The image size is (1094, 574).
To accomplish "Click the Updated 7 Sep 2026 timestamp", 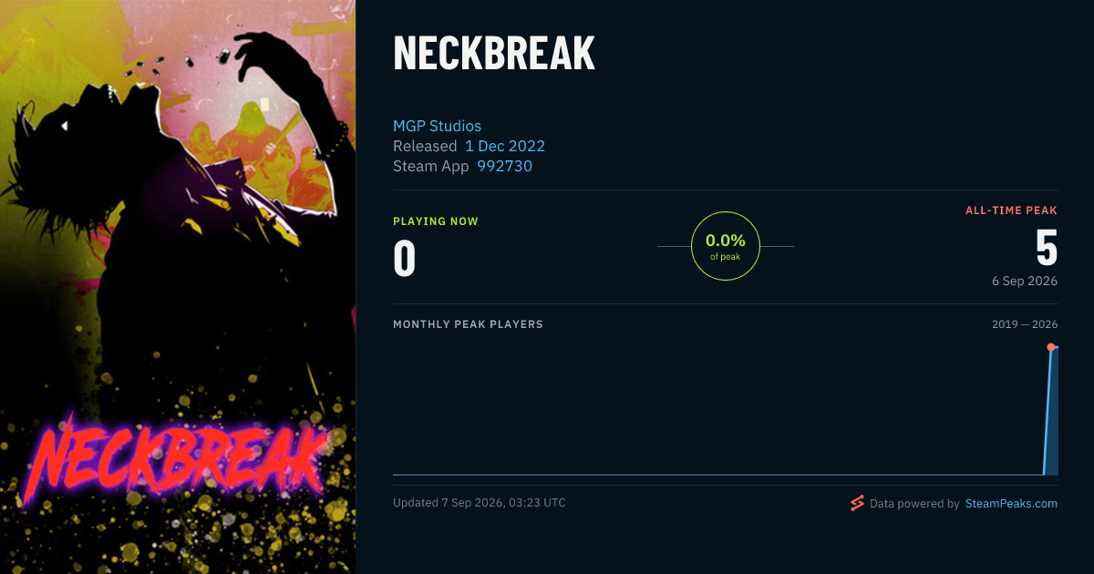I will [480, 503].
